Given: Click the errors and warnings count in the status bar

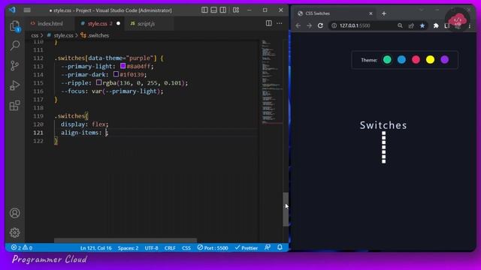Looking at the screenshot, I should click(x=22, y=247).
